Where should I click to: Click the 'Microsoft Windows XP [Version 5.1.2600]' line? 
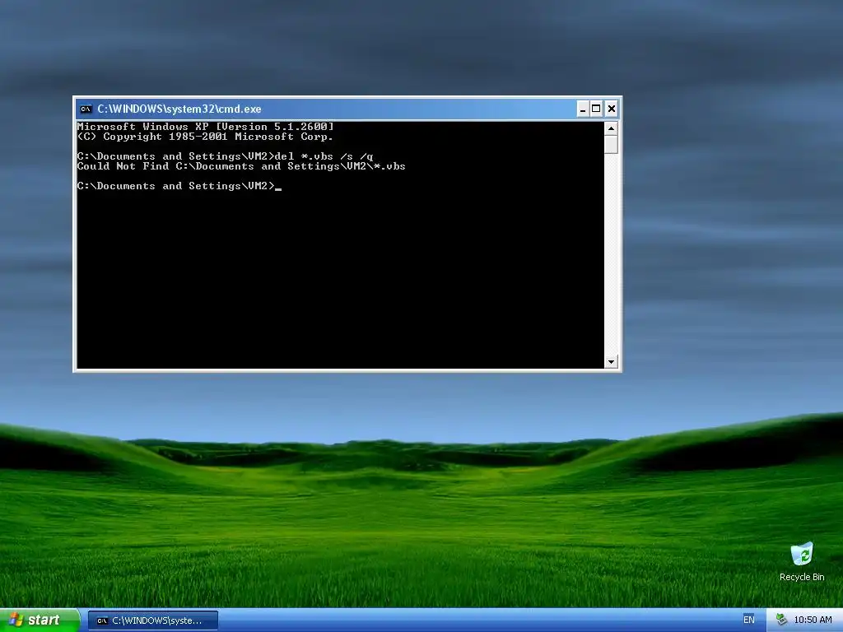coord(205,127)
